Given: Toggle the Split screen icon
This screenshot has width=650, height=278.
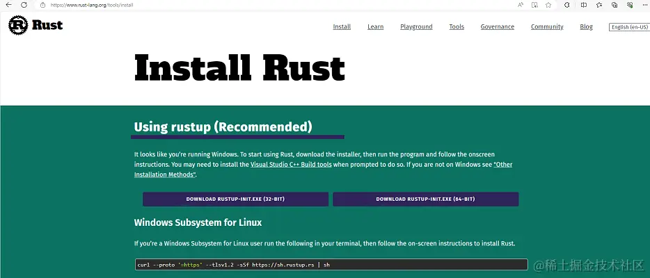Looking at the screenshot, I should point(584,5).
